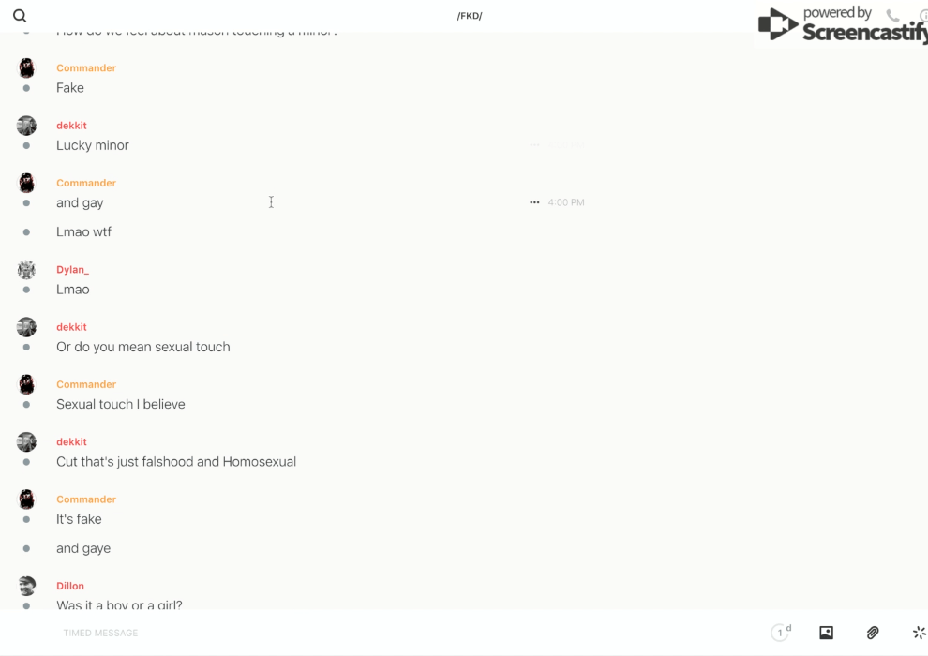This screenshot has width=928, height=656.
Task: Select the Dylan_ username link
Action: (x=72, y=270)
